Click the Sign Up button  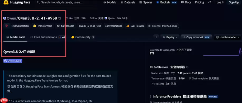[234, 2]
